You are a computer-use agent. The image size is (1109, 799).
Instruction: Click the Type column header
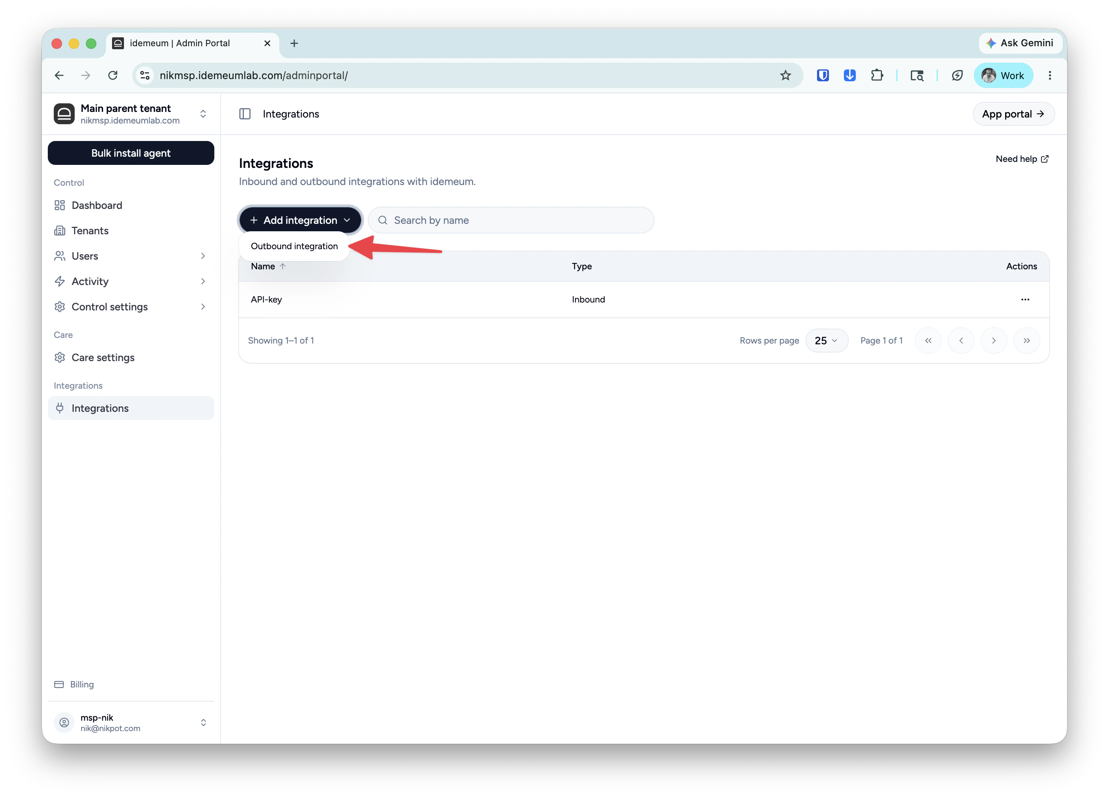[582, 266]
